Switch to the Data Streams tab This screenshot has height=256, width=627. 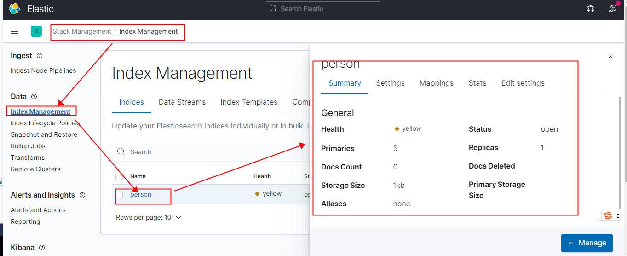point(182,102)
